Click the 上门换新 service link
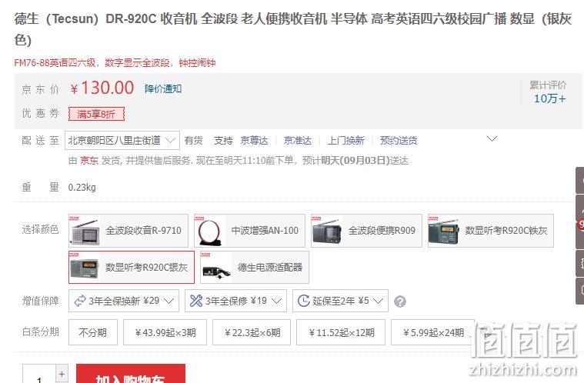 tap(346, 140)
